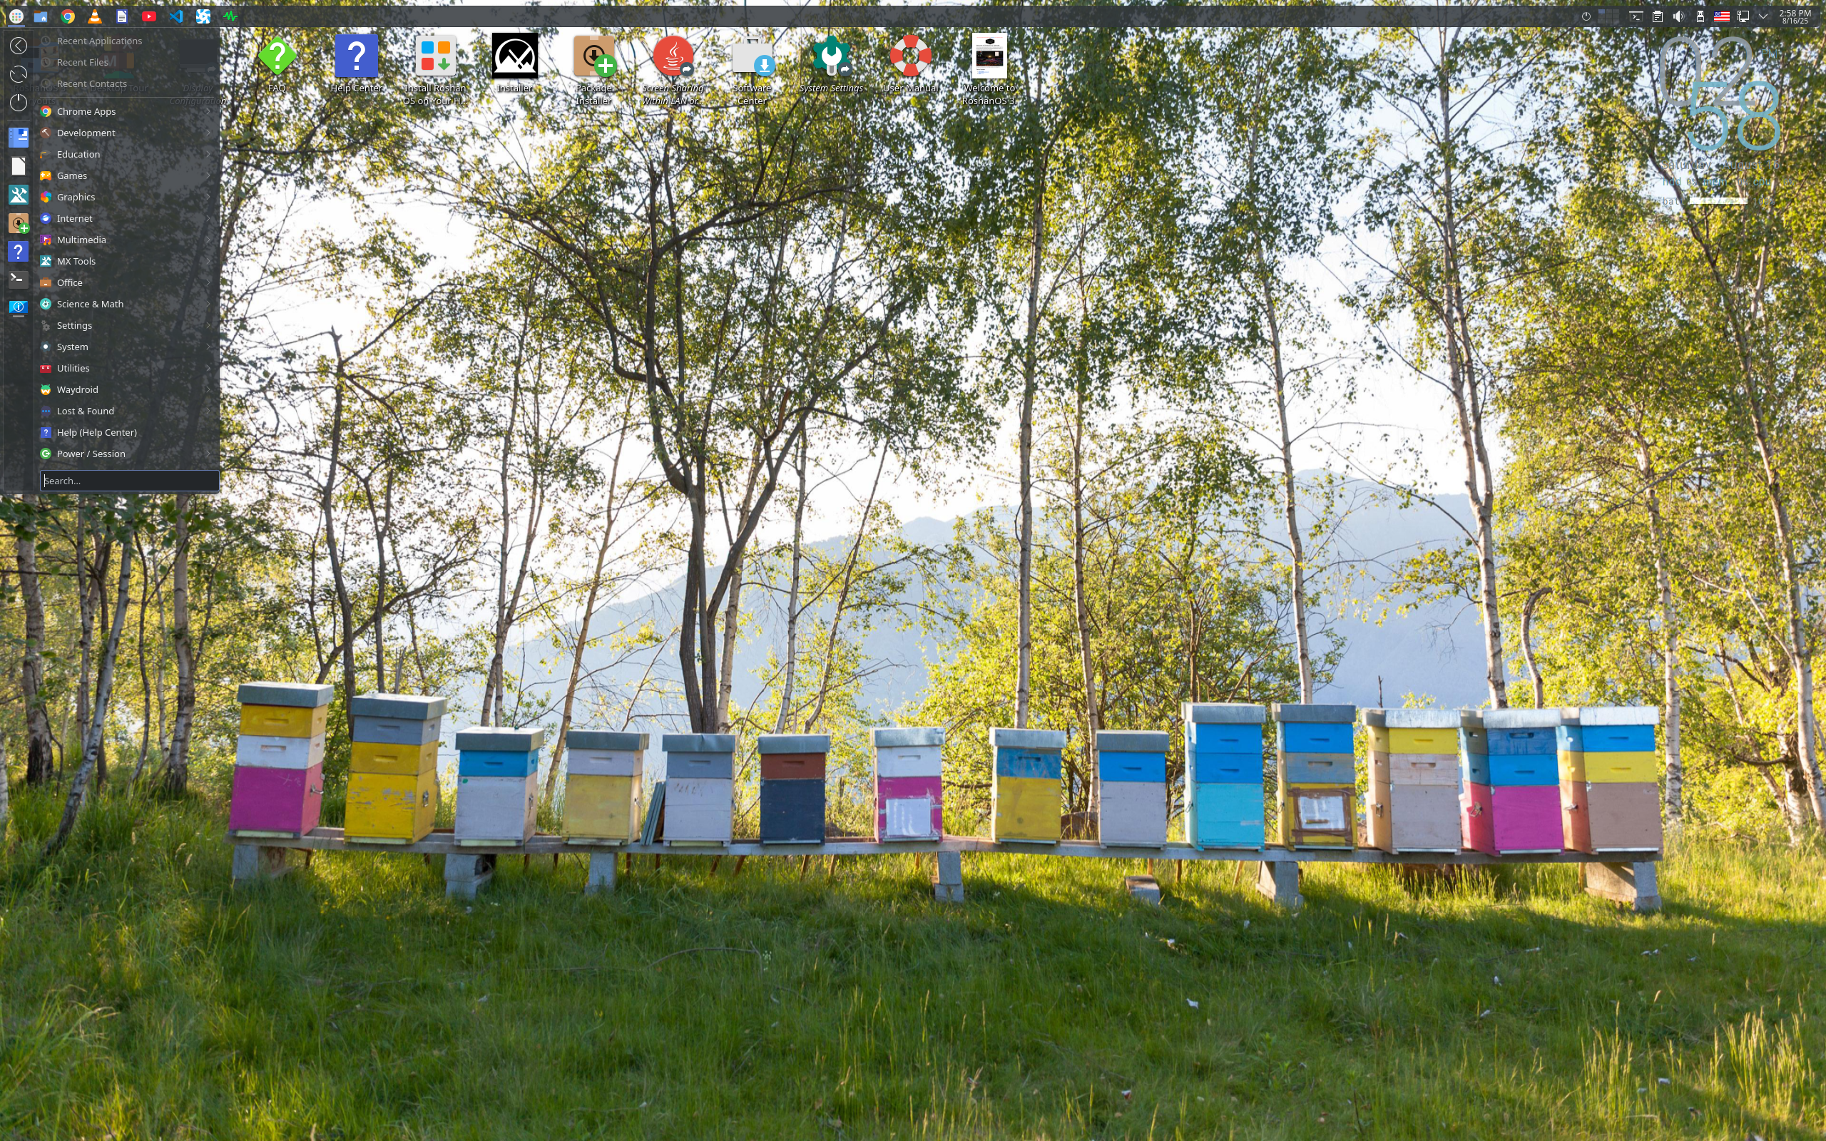The width and height of the screenshot is (1826, 1141).
Task: Click the power icon in menu sidebar
Action: (x=18, y=102)
